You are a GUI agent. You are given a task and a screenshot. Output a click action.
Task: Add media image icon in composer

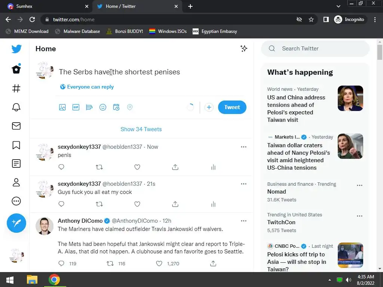62,107
